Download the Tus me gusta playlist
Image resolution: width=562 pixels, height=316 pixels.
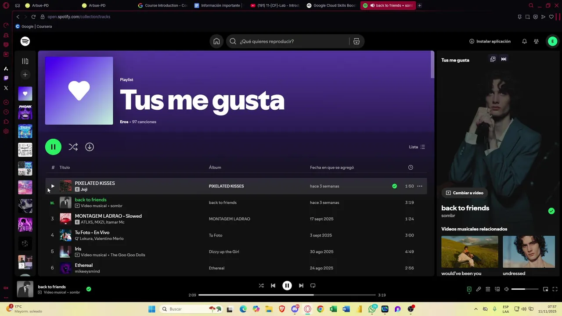(x=90, y=147)
